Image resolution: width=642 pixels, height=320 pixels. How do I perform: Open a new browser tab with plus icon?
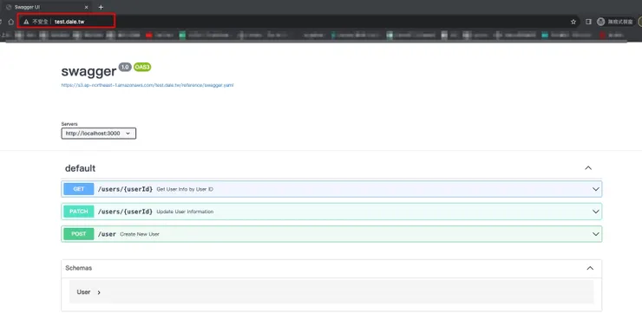(x=101, y=7)
